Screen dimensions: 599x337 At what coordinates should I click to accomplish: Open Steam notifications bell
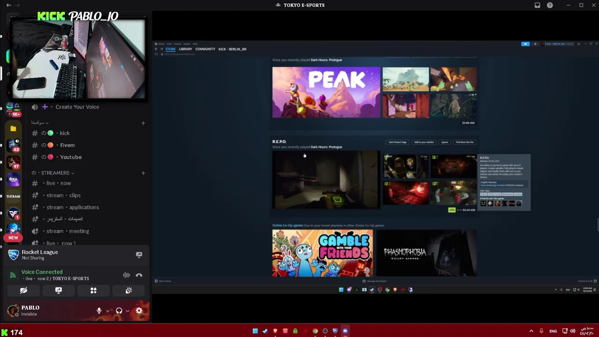coord(535,44)
